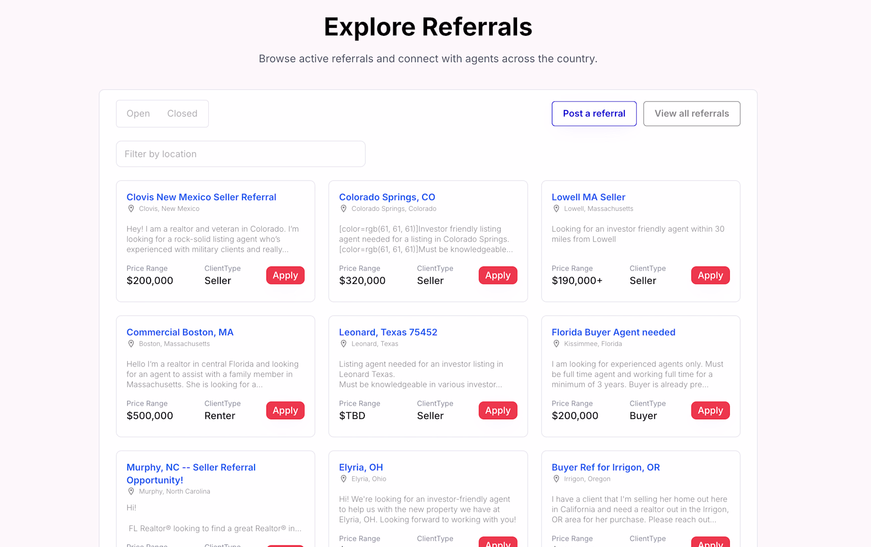
Task: Click the Post a referral button
Action: [594, 113]
